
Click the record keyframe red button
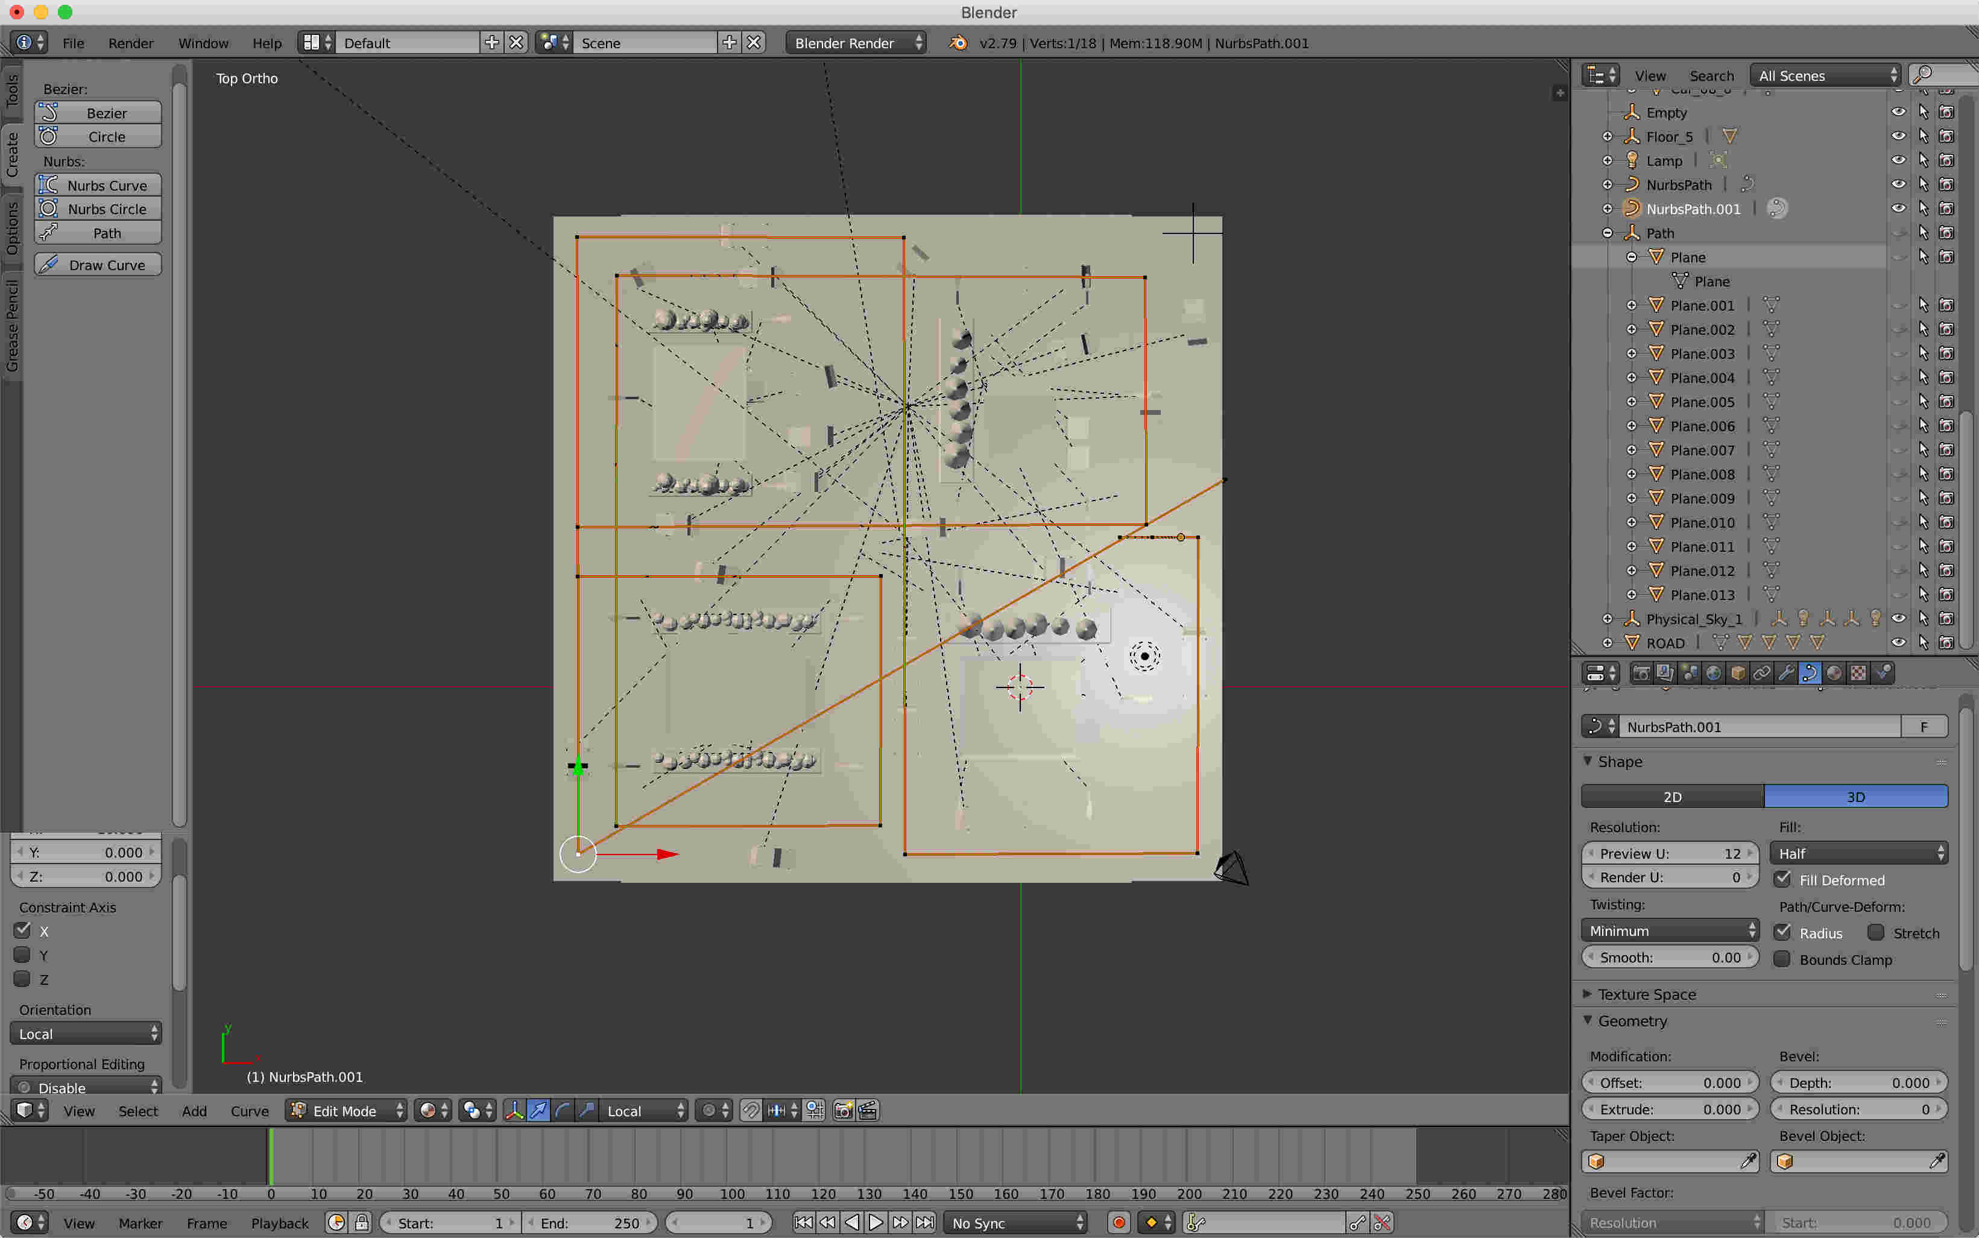tap(1119, 1222)
